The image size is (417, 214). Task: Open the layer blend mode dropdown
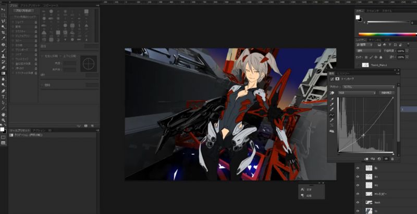[x=369, y=51]
